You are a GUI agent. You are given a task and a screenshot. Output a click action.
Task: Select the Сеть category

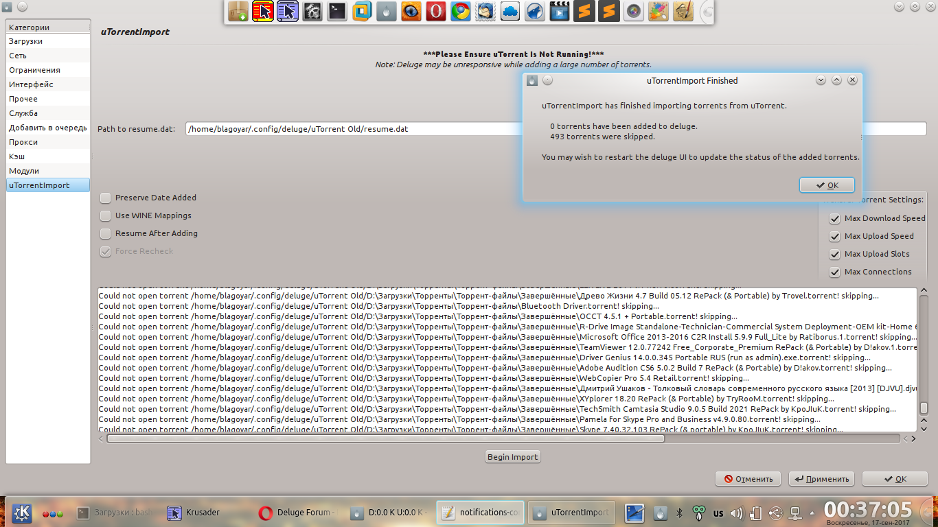coord(48,56)
